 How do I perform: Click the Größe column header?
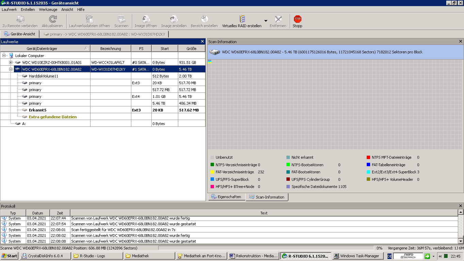(x=192, y=49)
